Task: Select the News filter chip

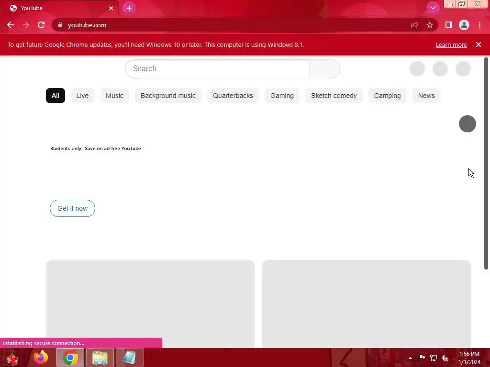Action: [x=426, y=96]
